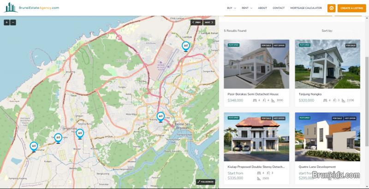This screenshot has width=369, height=189.
Task: Open the CONTACT page
Action: click(279, 8)
